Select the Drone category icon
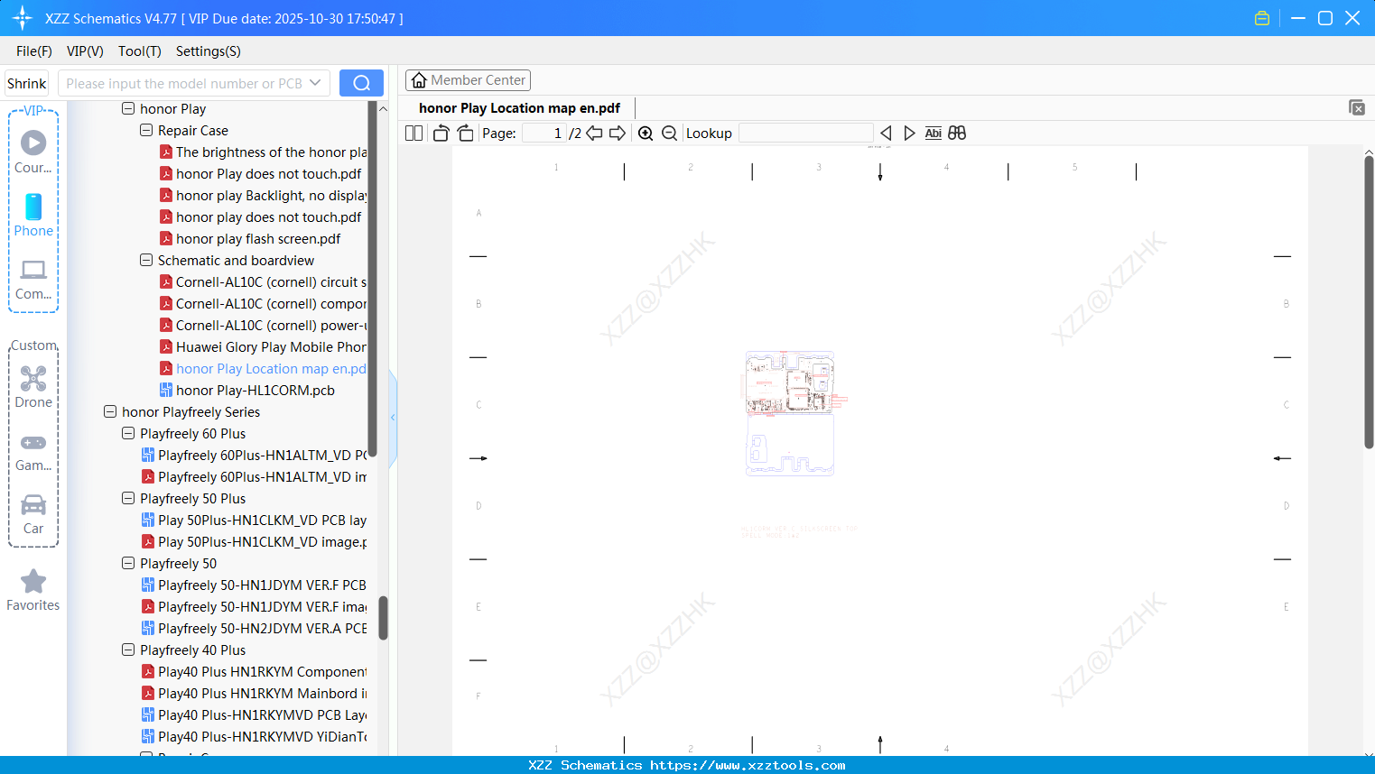1375x774 pixels. point(33,387)
